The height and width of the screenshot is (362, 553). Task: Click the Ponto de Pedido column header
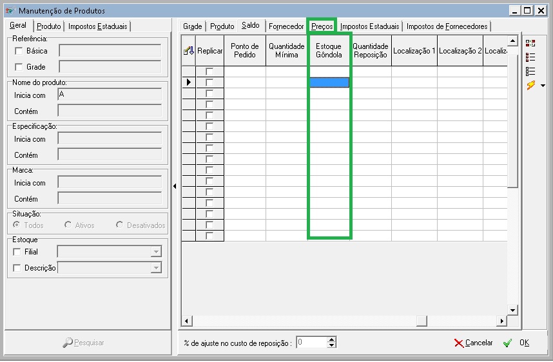245,51
